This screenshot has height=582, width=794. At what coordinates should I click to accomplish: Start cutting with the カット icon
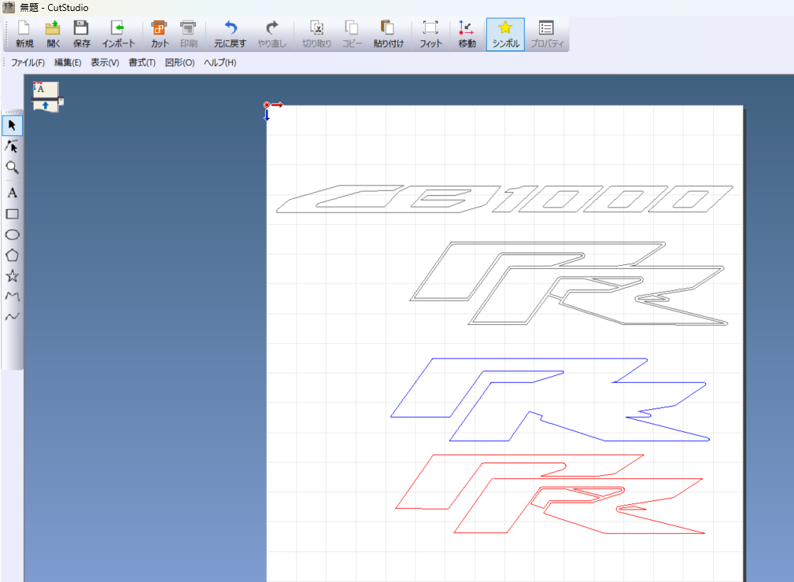[160, 35]
